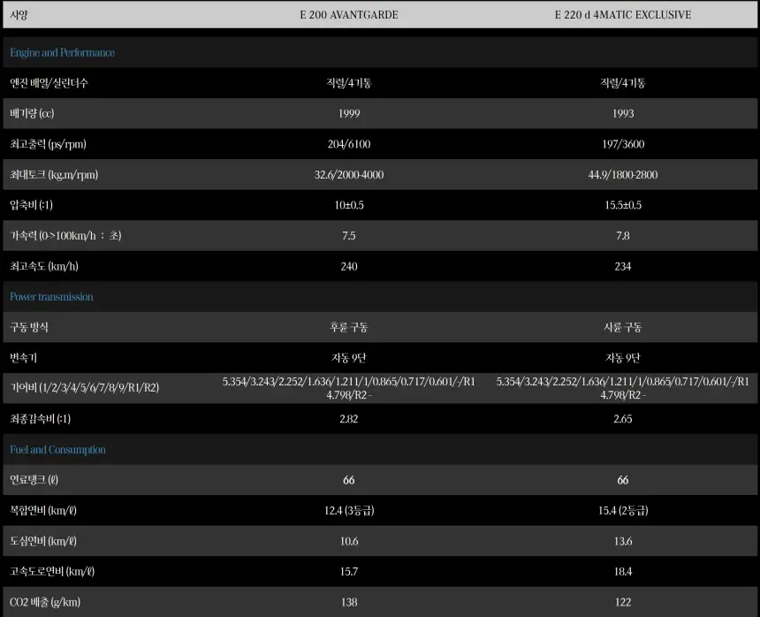The width and height of the screenshot is (760, 617).
Task: Select the 15.5±0.5 compression ratio
Action: 623,205
